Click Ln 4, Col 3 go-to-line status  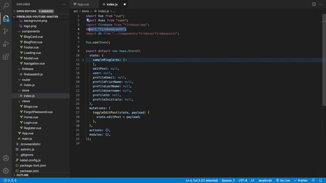click(202, 180)
